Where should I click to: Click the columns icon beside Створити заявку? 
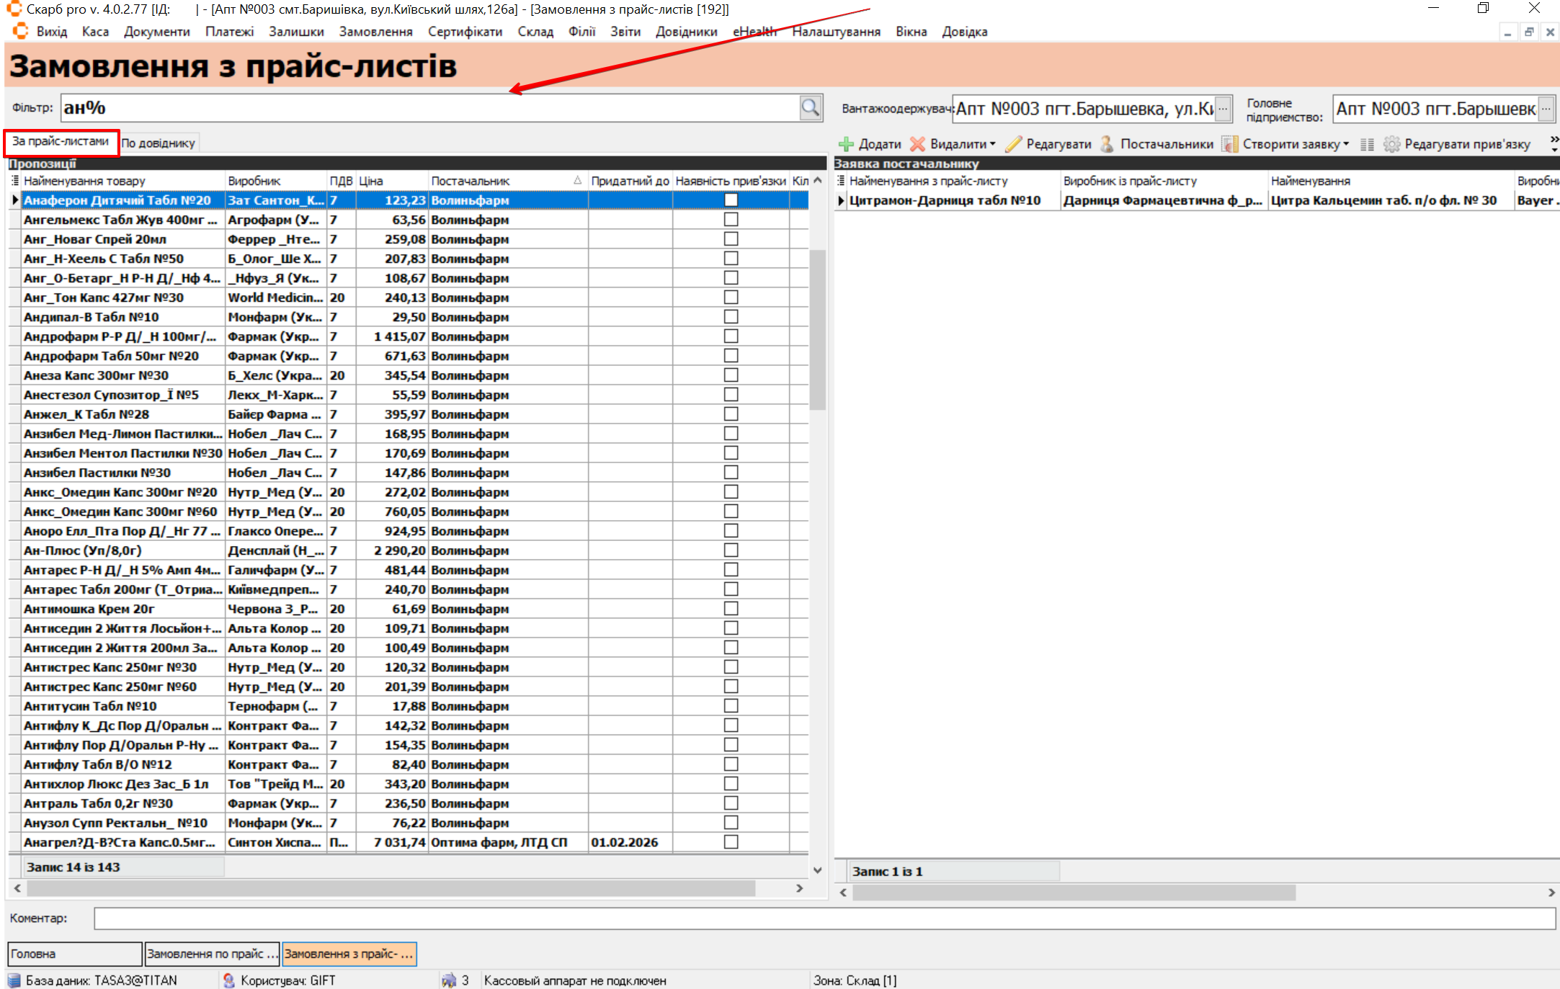(1367, 144)
